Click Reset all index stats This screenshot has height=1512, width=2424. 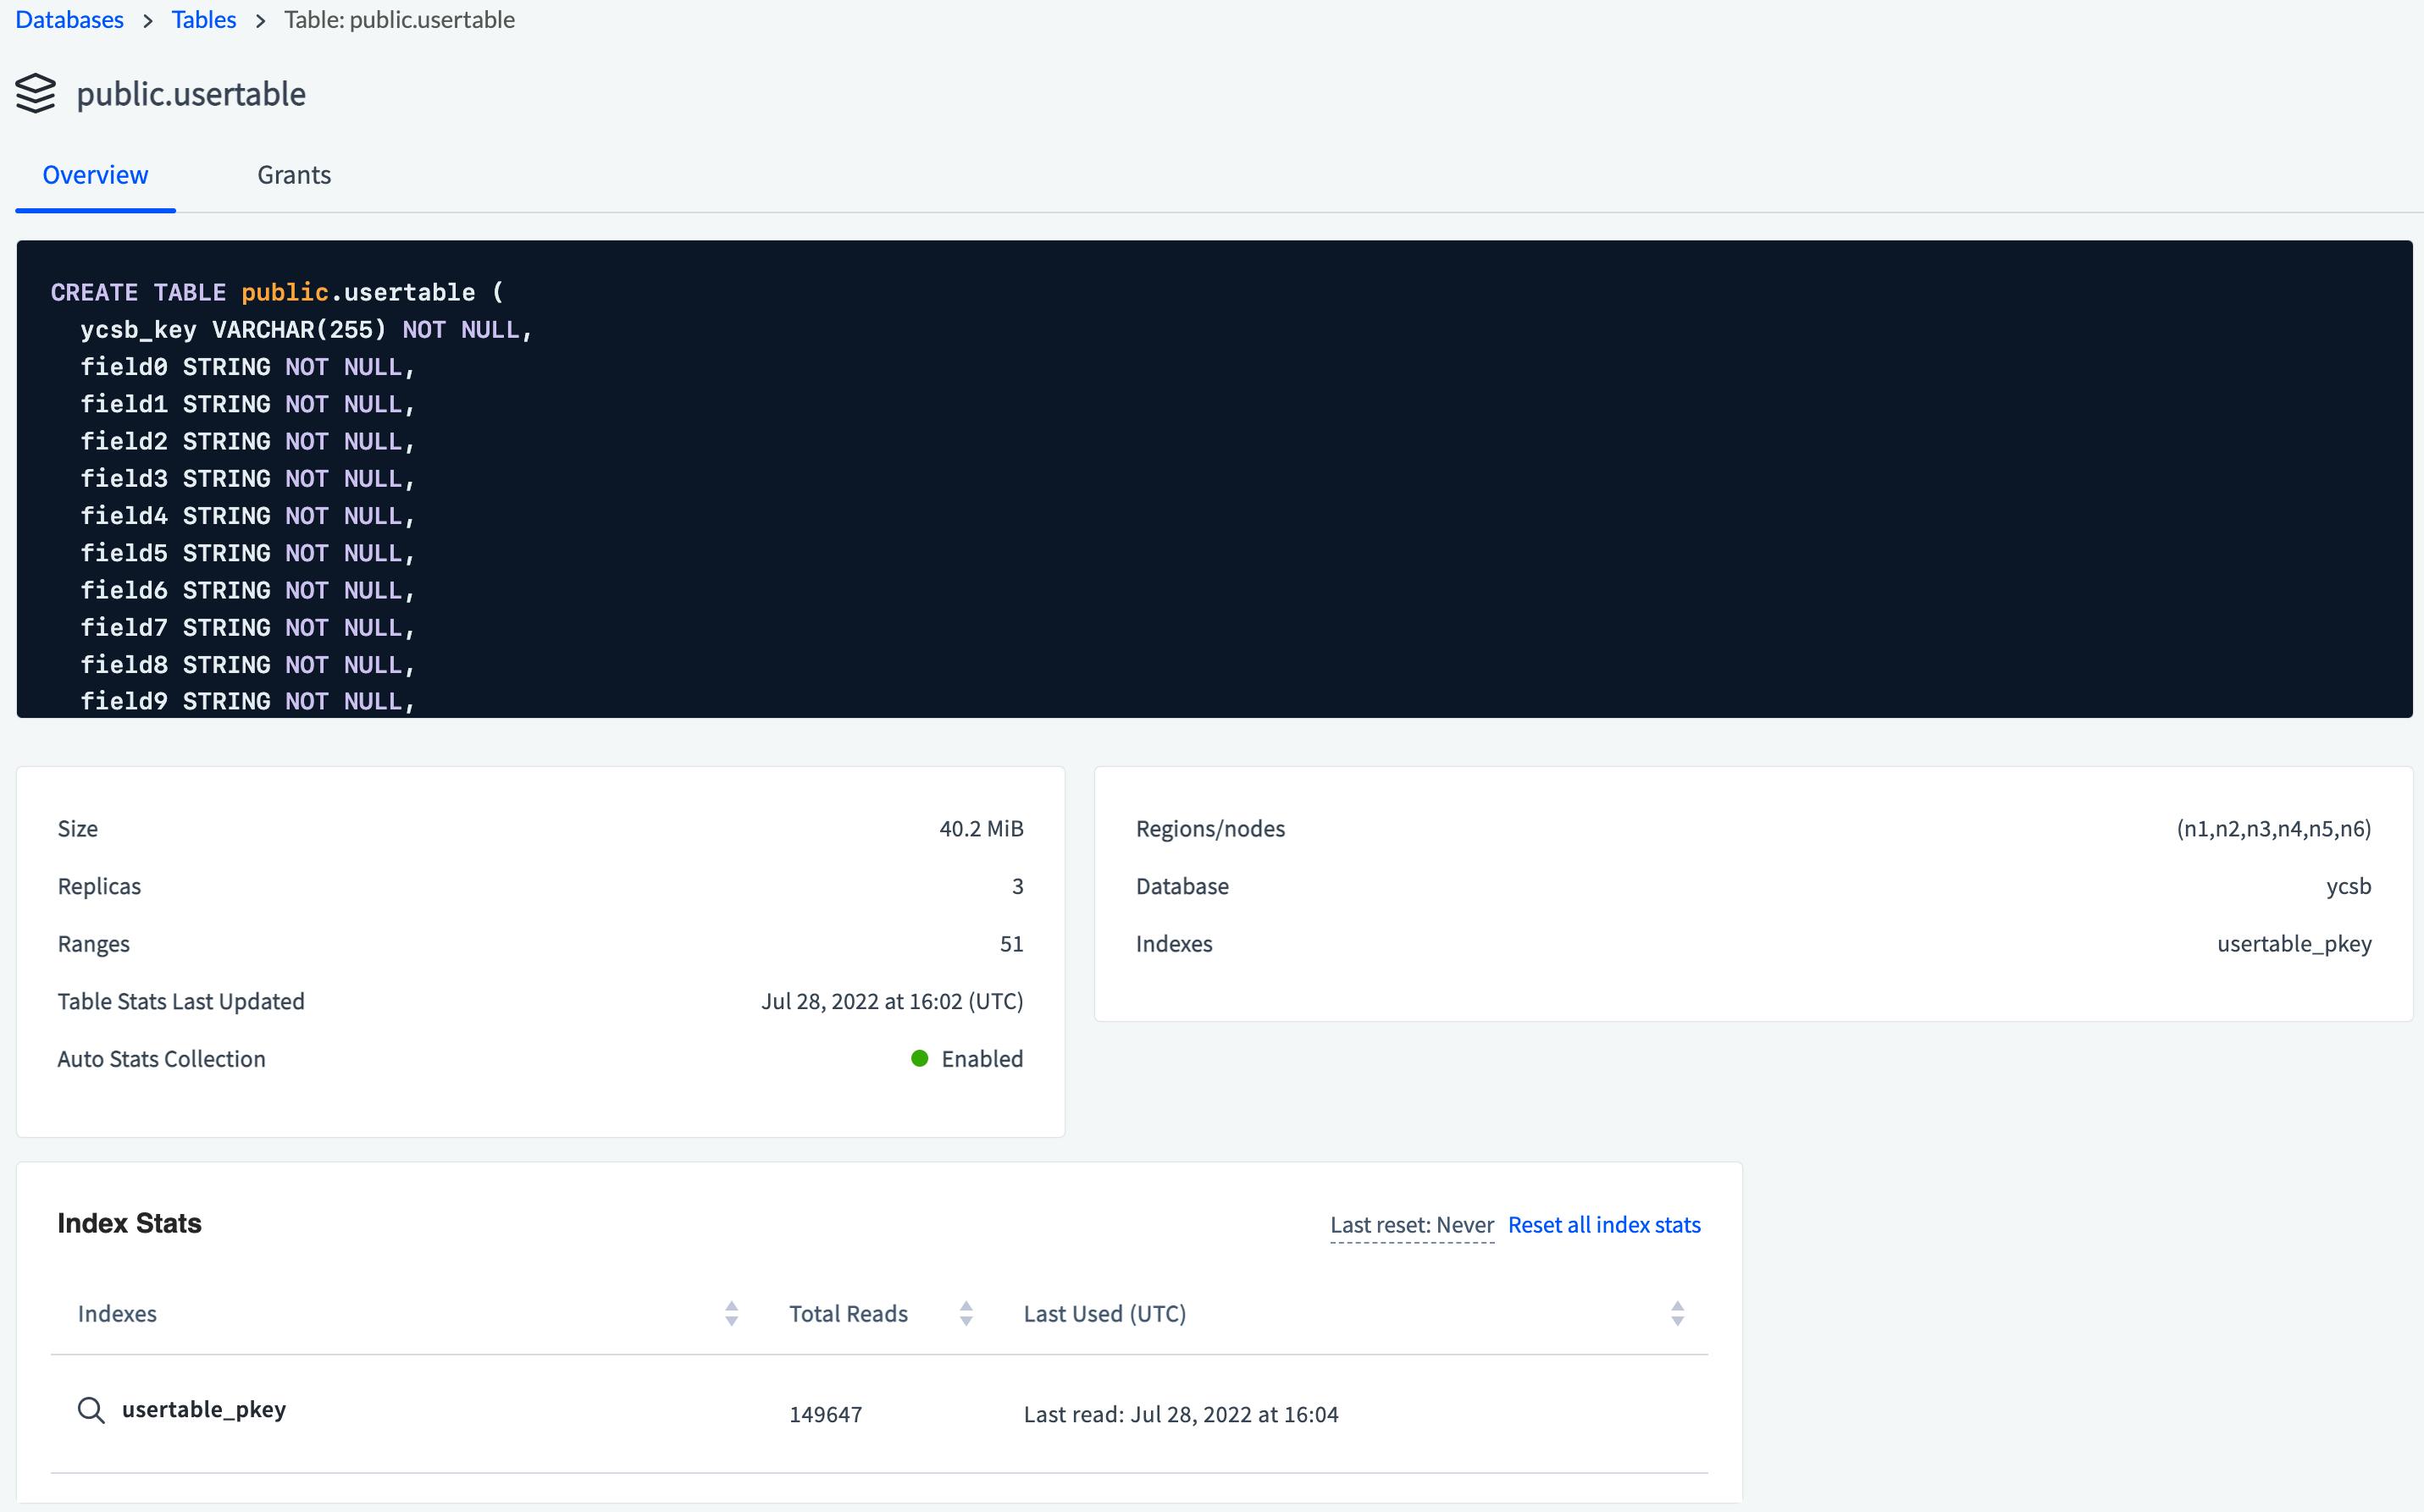click(1602, 1224)
